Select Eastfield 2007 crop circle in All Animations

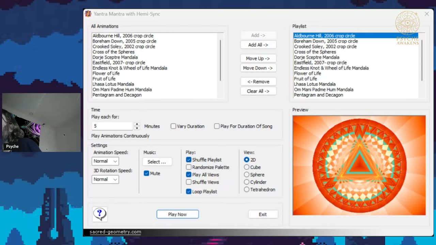click(119, 63)
